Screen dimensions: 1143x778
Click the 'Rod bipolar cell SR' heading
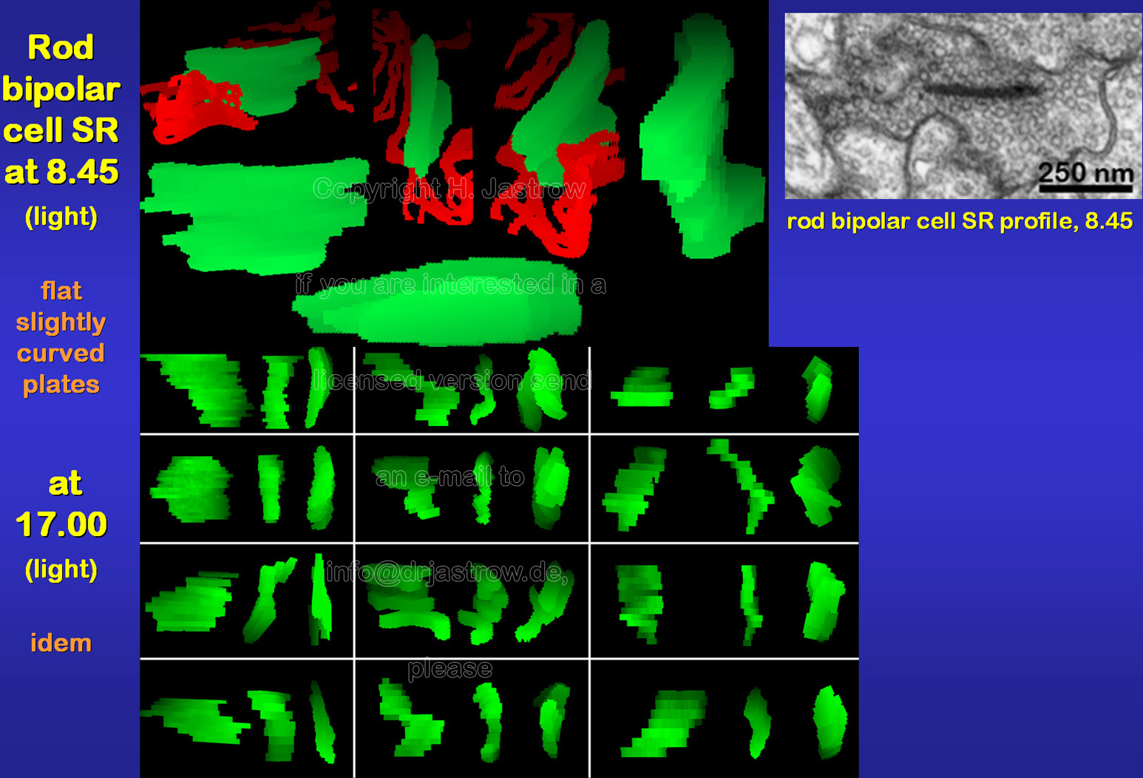coord(61,89)
